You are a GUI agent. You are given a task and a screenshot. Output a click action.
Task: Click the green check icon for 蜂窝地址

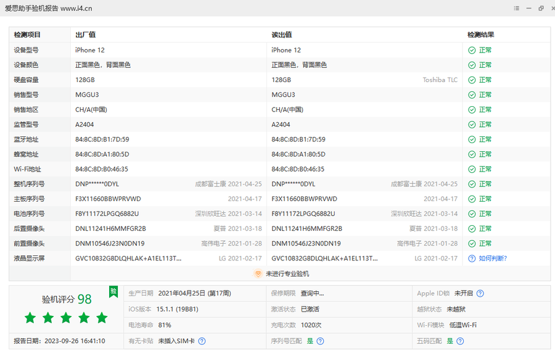point(472,154)
